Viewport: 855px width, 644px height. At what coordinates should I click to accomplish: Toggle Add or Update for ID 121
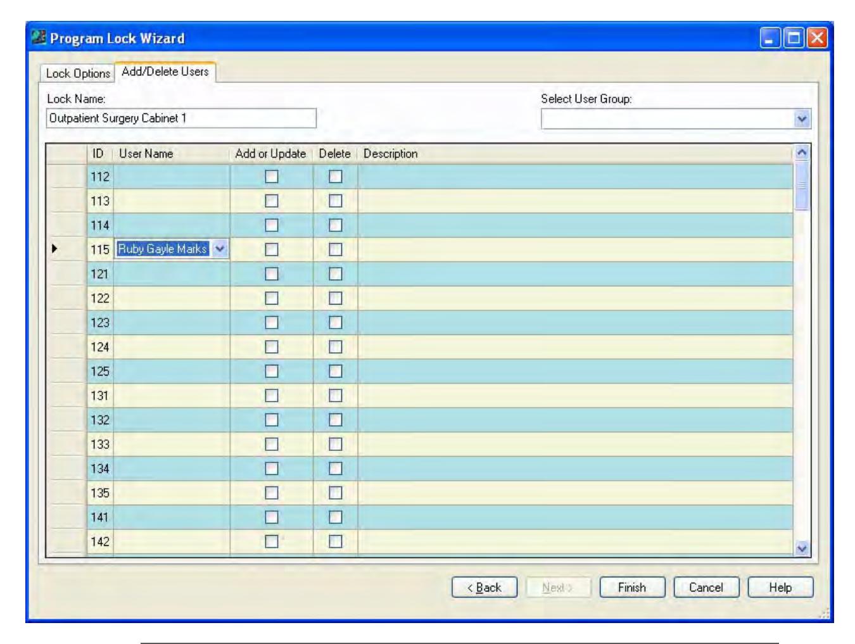click(x=272, y=274)
